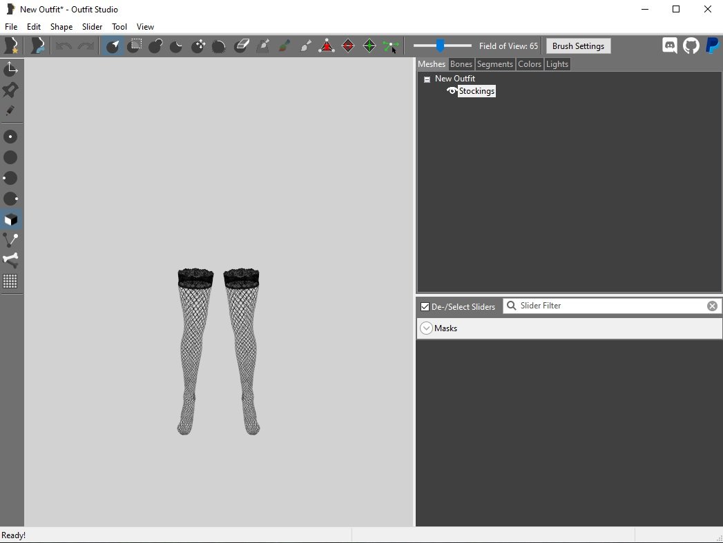The height and width of the screenshot is (543, 723).
Task: Switch to the Bones tab
Action: pos(461,64)
